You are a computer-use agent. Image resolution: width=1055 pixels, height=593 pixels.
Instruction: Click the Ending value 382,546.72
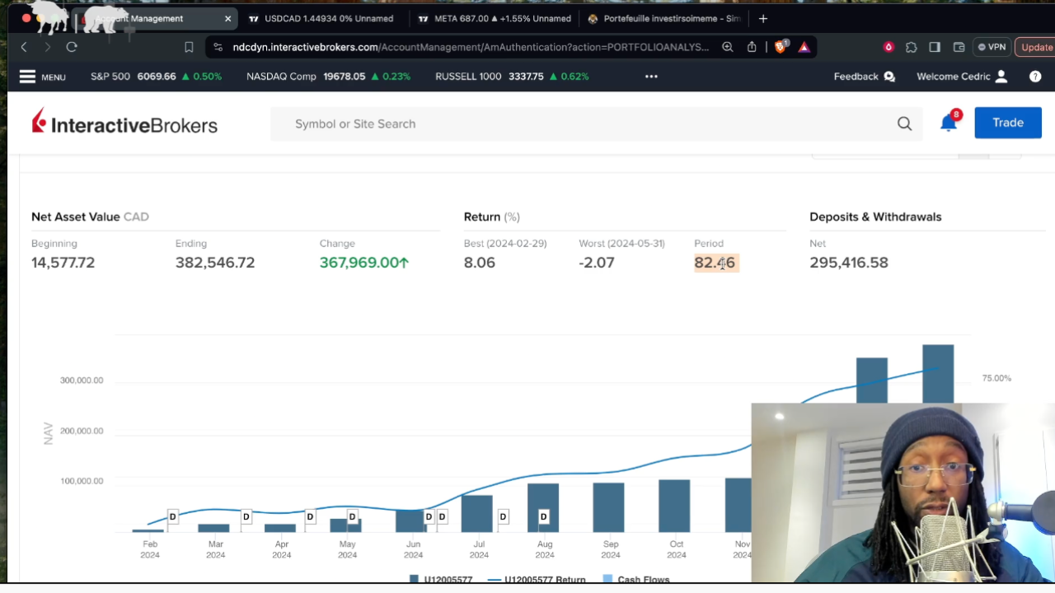click(215, 263)
